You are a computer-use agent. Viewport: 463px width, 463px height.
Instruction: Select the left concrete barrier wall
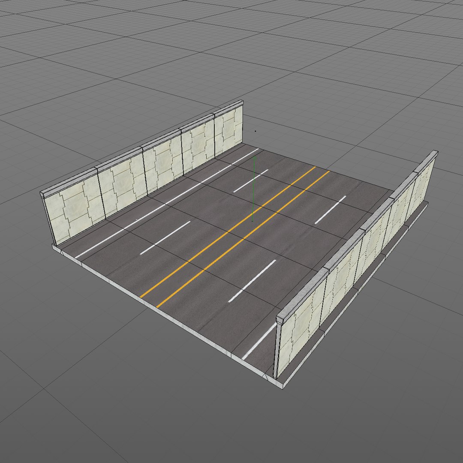[x=142, y=173]
